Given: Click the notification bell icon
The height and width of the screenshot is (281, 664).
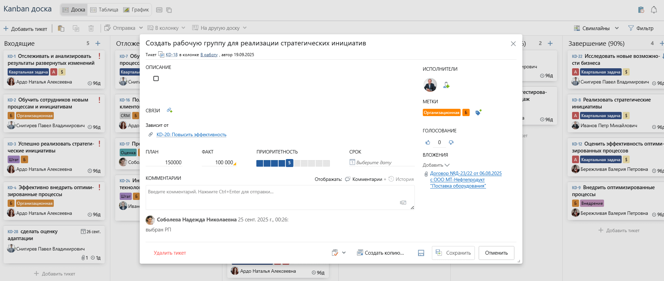Looking at the screenshot, I should point(654,10).
